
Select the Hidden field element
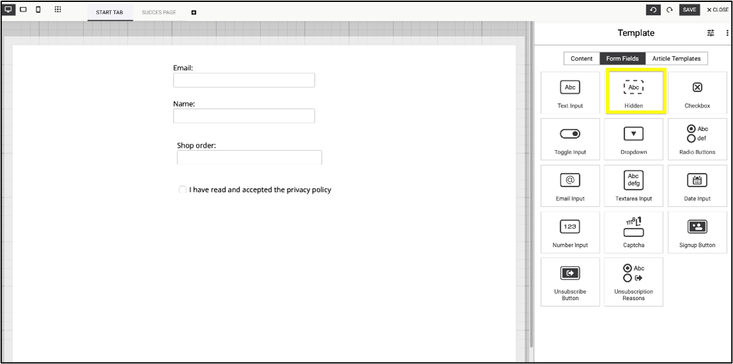coord(633,93)
